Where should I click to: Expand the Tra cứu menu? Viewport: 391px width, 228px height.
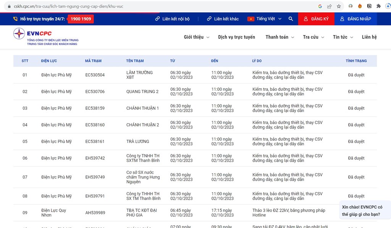pos(313,37)
